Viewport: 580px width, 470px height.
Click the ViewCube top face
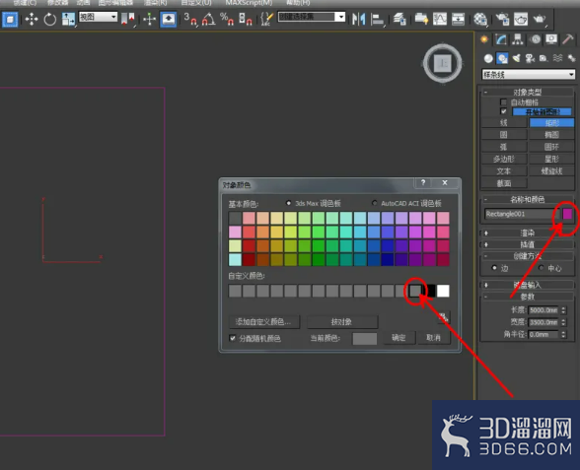442,63
